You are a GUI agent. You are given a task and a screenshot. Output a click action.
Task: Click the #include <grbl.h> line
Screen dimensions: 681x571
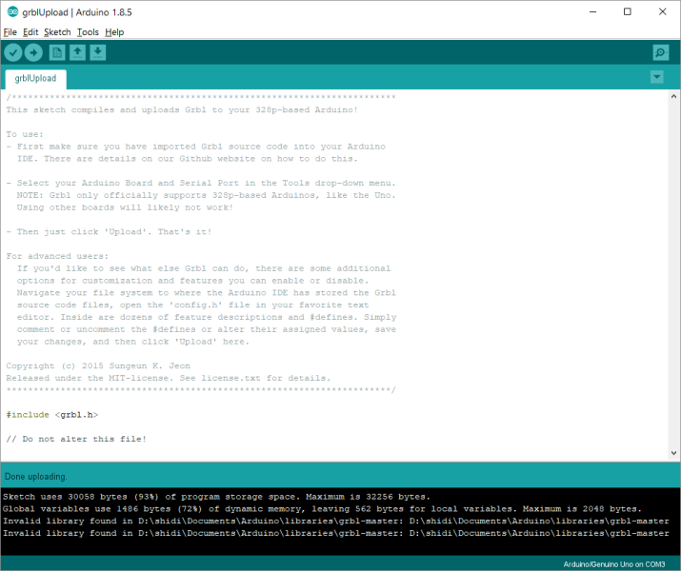click(52, 415)
